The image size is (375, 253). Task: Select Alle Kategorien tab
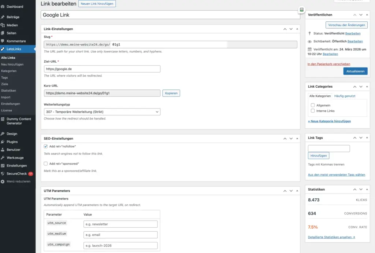click(x=320, y=96)
